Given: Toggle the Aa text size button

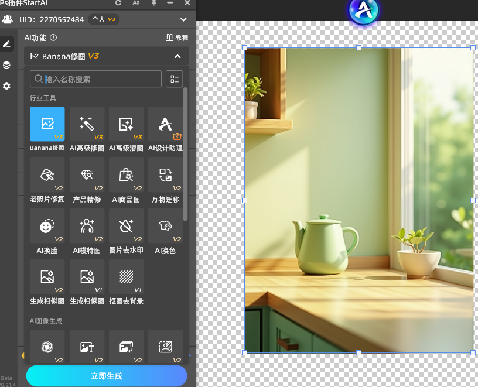Looking at the screenshot, I should pyautogui.click(x=136, y=3).
